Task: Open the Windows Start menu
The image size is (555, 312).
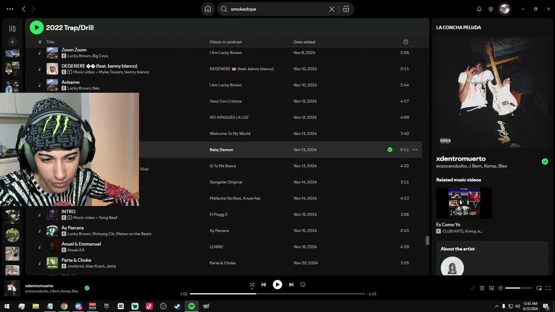Action: click(7, 306)
